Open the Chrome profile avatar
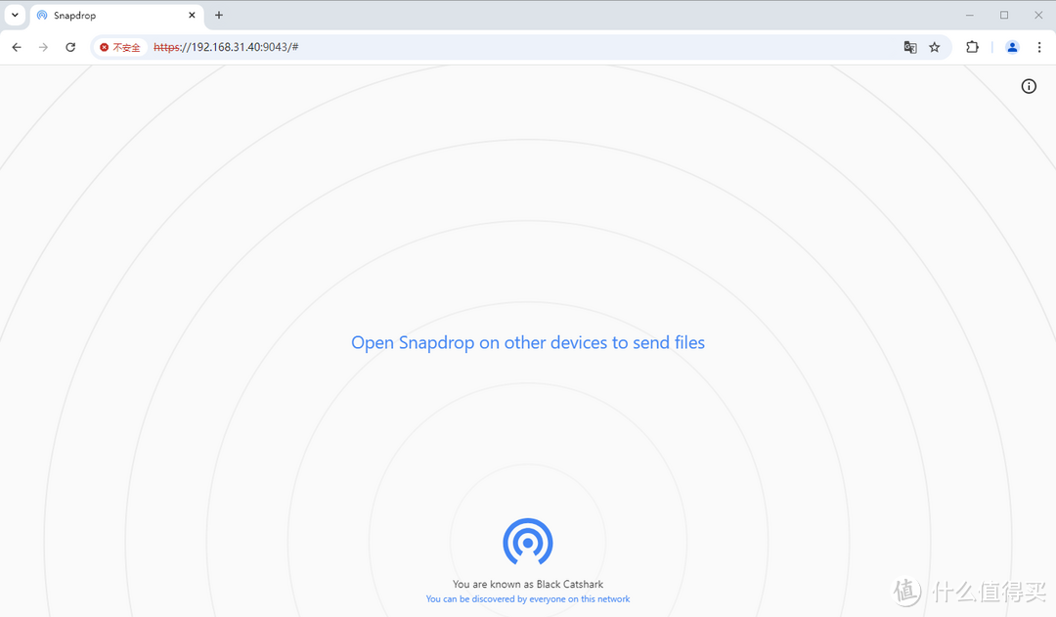The image size is (1056, 617). [1012, 47]
